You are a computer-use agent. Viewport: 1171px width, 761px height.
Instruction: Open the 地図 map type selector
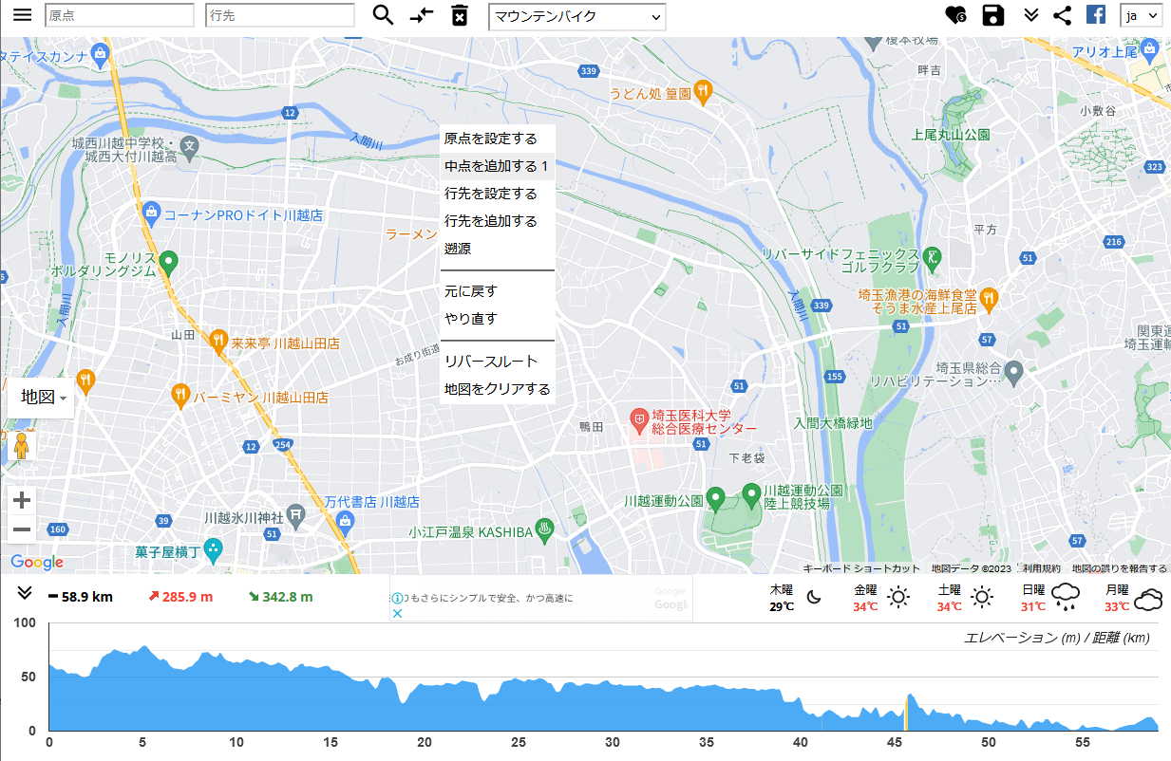[x=44, y=397]
